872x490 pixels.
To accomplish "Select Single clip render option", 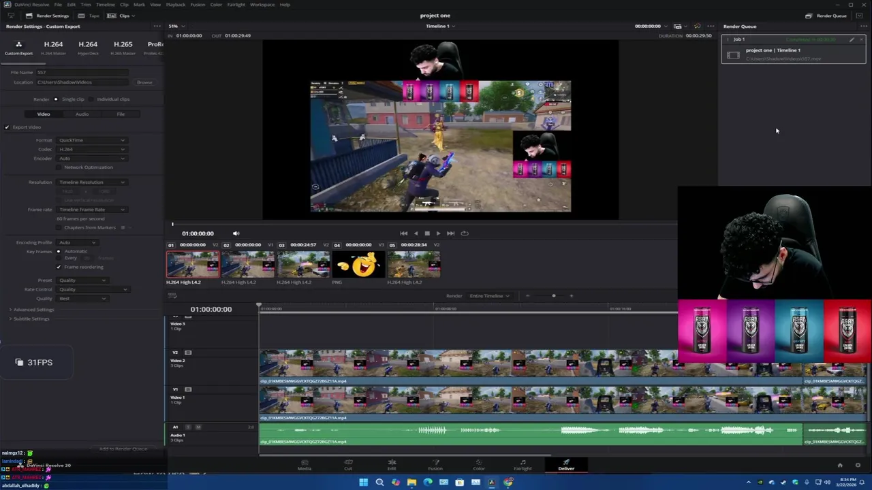I will point(56,99).
